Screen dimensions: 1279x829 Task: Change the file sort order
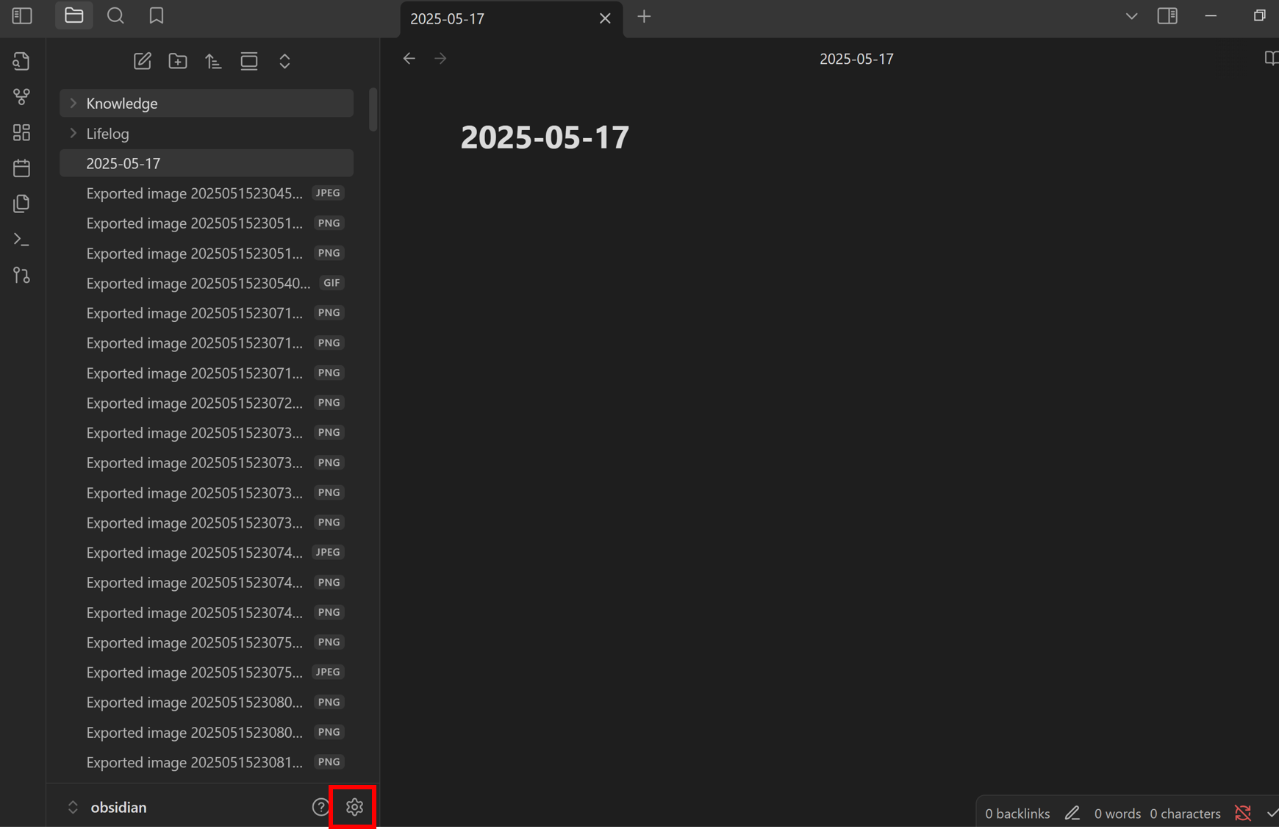pyautogui.click(x=213, y=61)
